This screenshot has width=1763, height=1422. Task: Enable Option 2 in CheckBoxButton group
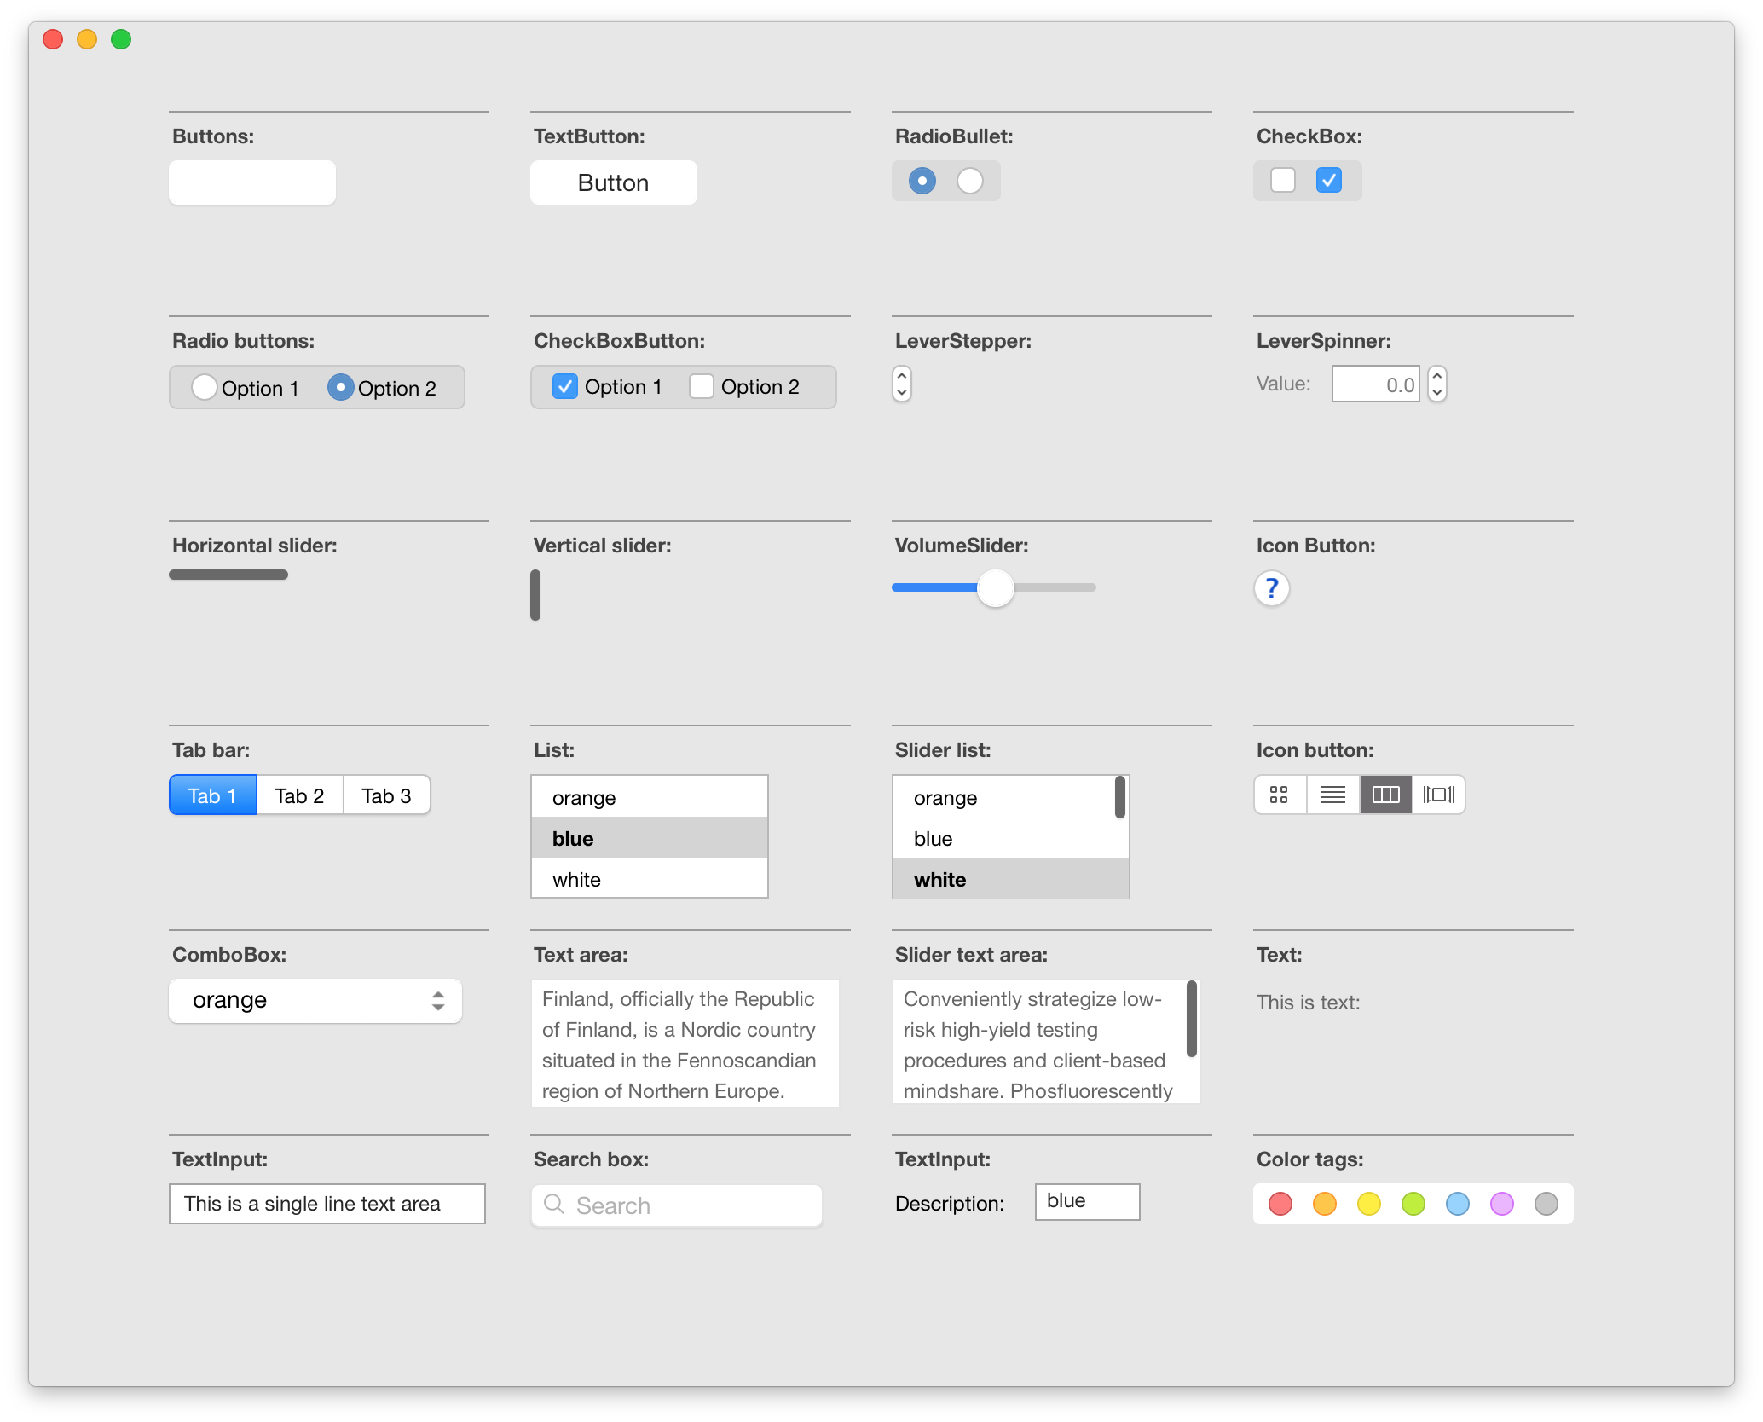tap(702, 386)
